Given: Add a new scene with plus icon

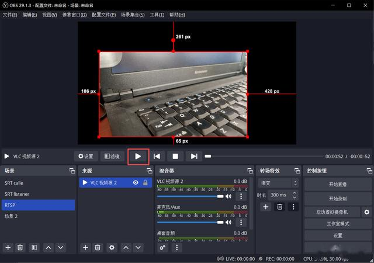Looking at the screenshot, I should 8,247.
